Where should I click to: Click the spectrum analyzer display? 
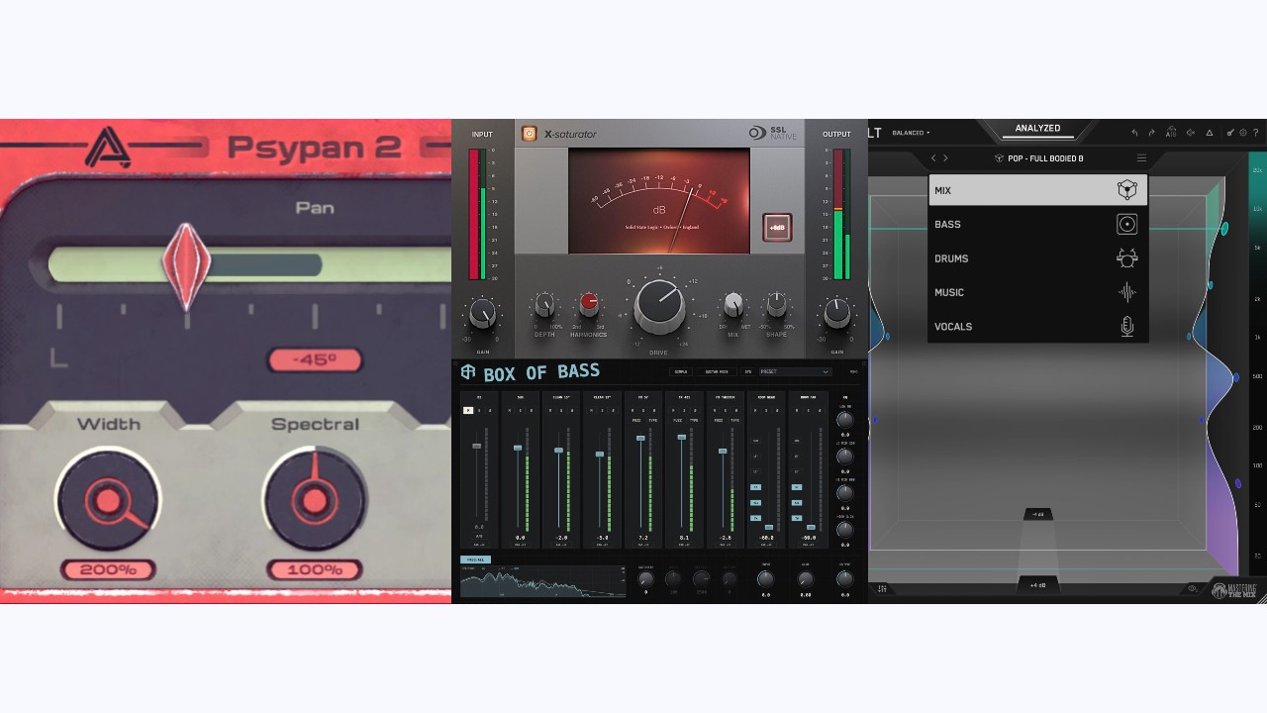pyautogui.click(x=542, y=581)
